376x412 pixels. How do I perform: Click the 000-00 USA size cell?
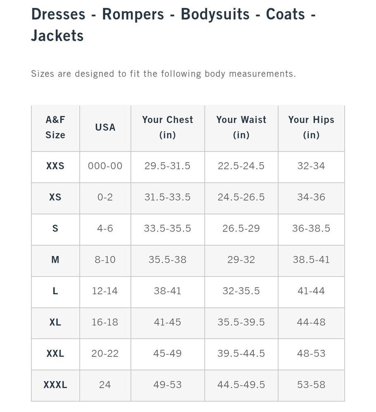tap(105, 166)
